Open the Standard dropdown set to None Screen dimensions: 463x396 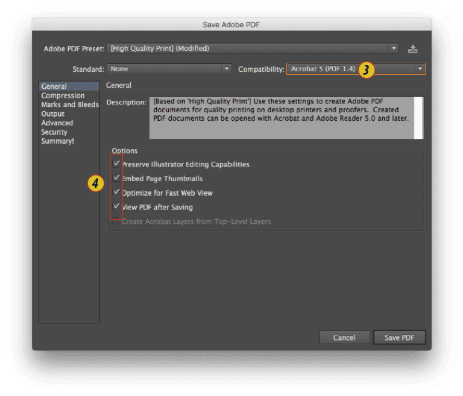click(169, 69)
